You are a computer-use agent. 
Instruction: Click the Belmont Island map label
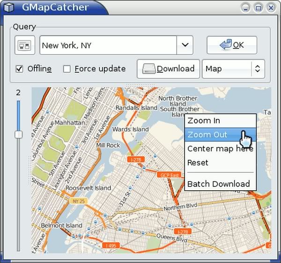tap(61, 225)
